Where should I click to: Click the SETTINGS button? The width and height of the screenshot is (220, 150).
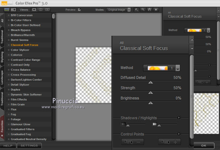pos(29,145)
